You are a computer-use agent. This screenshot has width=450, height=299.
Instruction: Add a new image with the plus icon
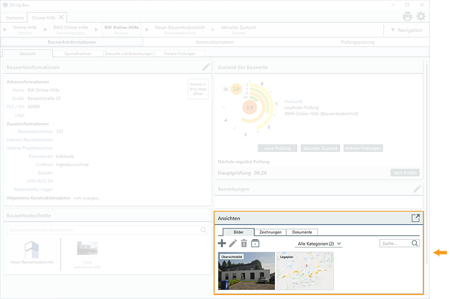click(x=222, y=243)
